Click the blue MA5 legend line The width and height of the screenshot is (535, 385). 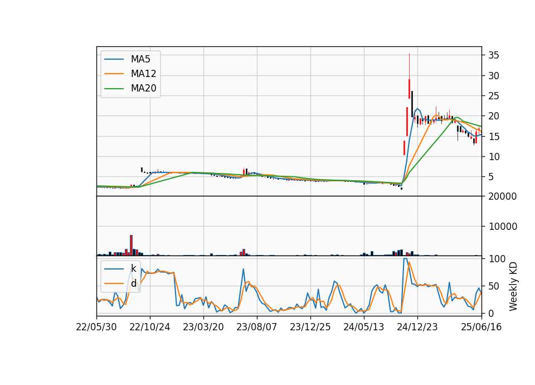114,59
